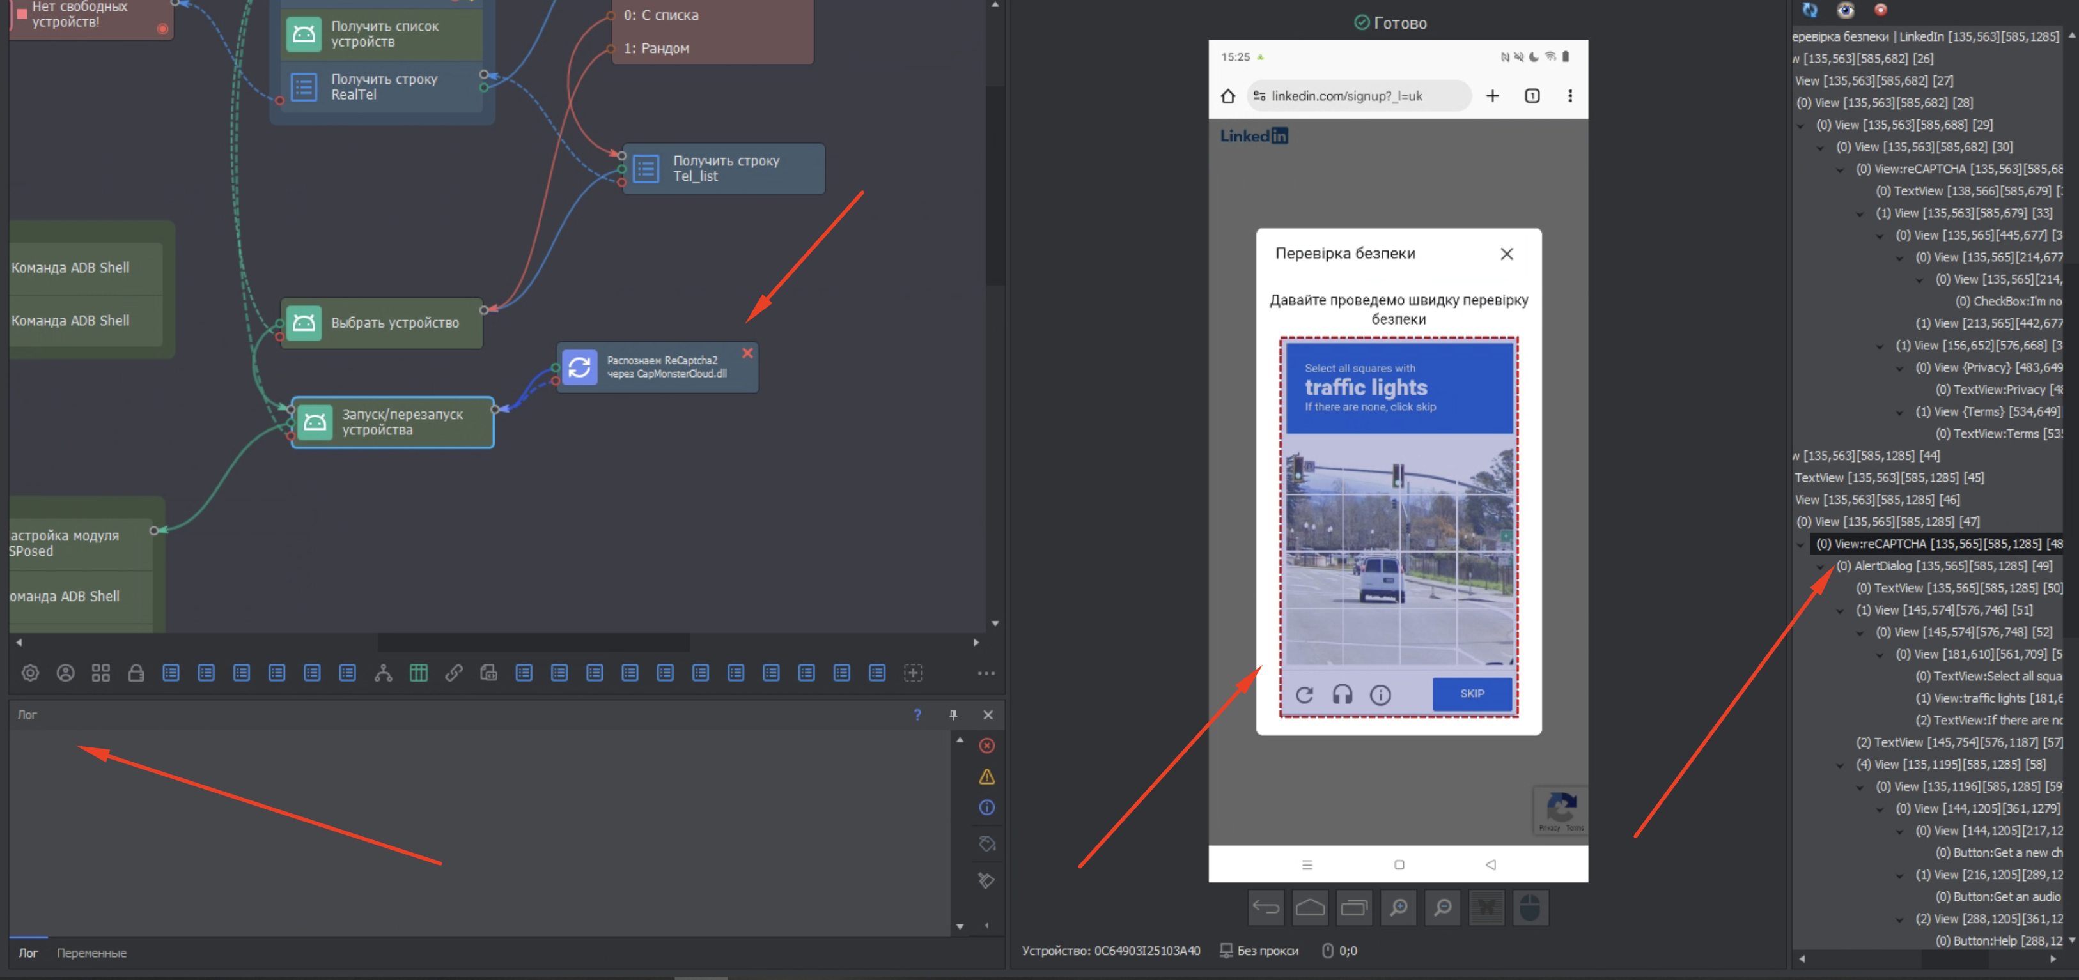2079x980 pixels.
Task: Click the zoom out magnifier icon
Action: 1442,908
